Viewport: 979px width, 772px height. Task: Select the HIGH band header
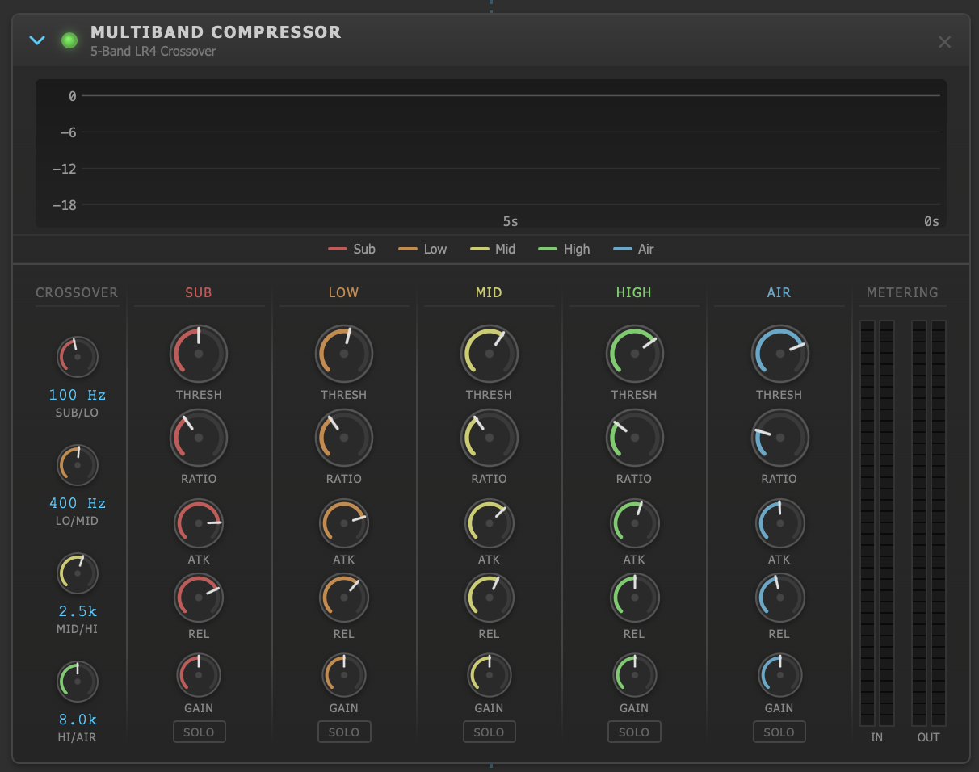pos(633,292)
